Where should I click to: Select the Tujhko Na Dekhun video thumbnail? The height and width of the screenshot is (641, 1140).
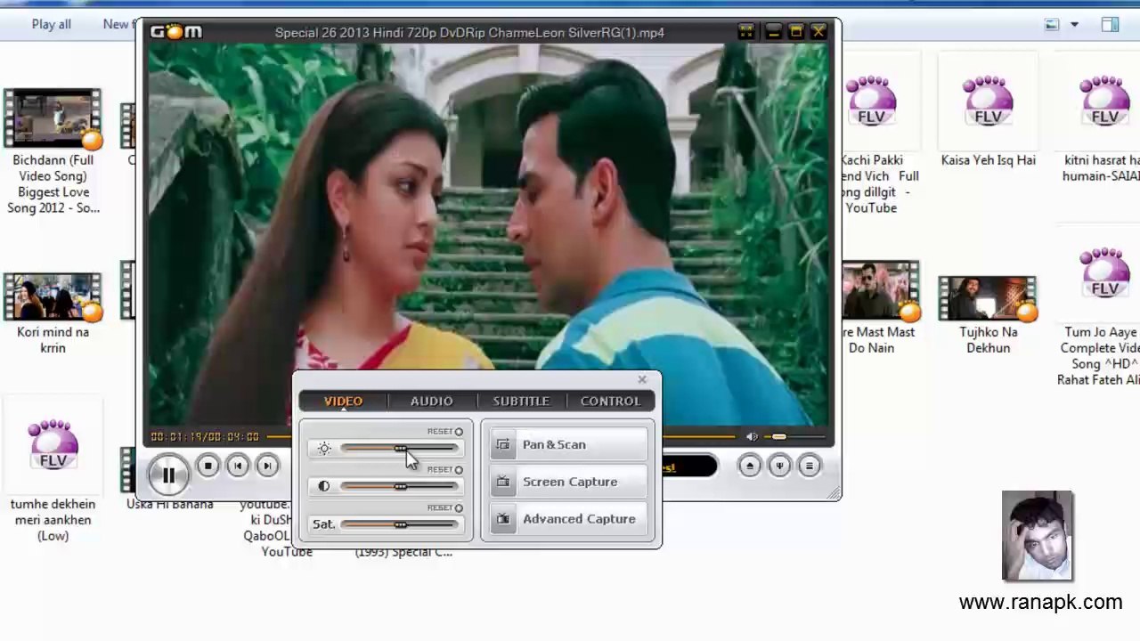pyautogui.click(x=988, y=298)
